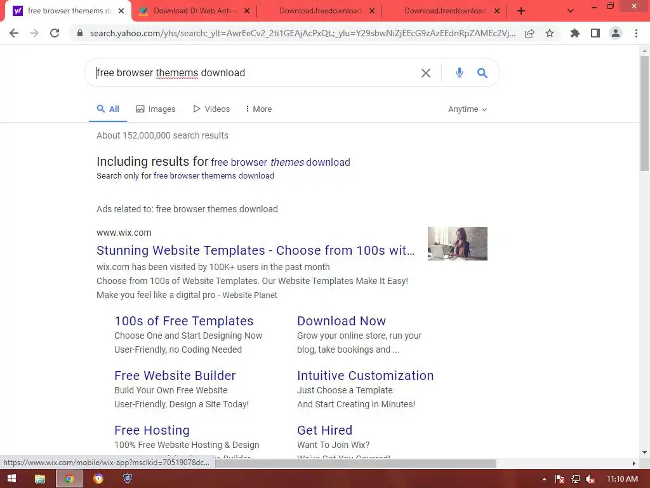Click the www.wix.com address text
The image size is (650, 488).
click(x=124, y=233)
